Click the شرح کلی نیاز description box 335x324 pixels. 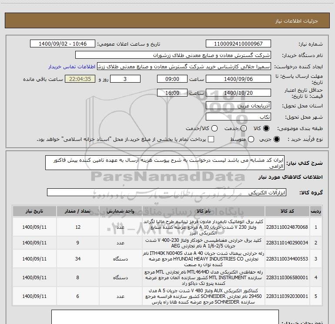click(x=165, y=163)
